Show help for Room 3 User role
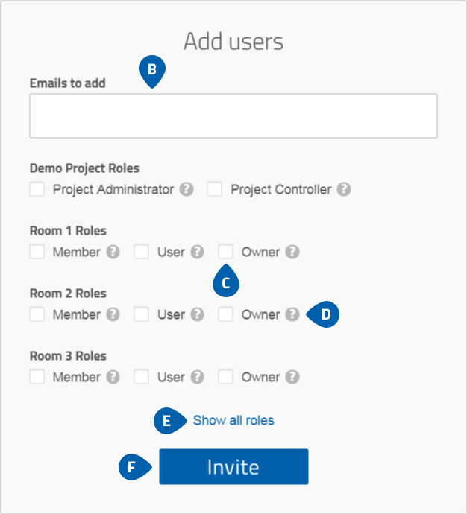 197,377
